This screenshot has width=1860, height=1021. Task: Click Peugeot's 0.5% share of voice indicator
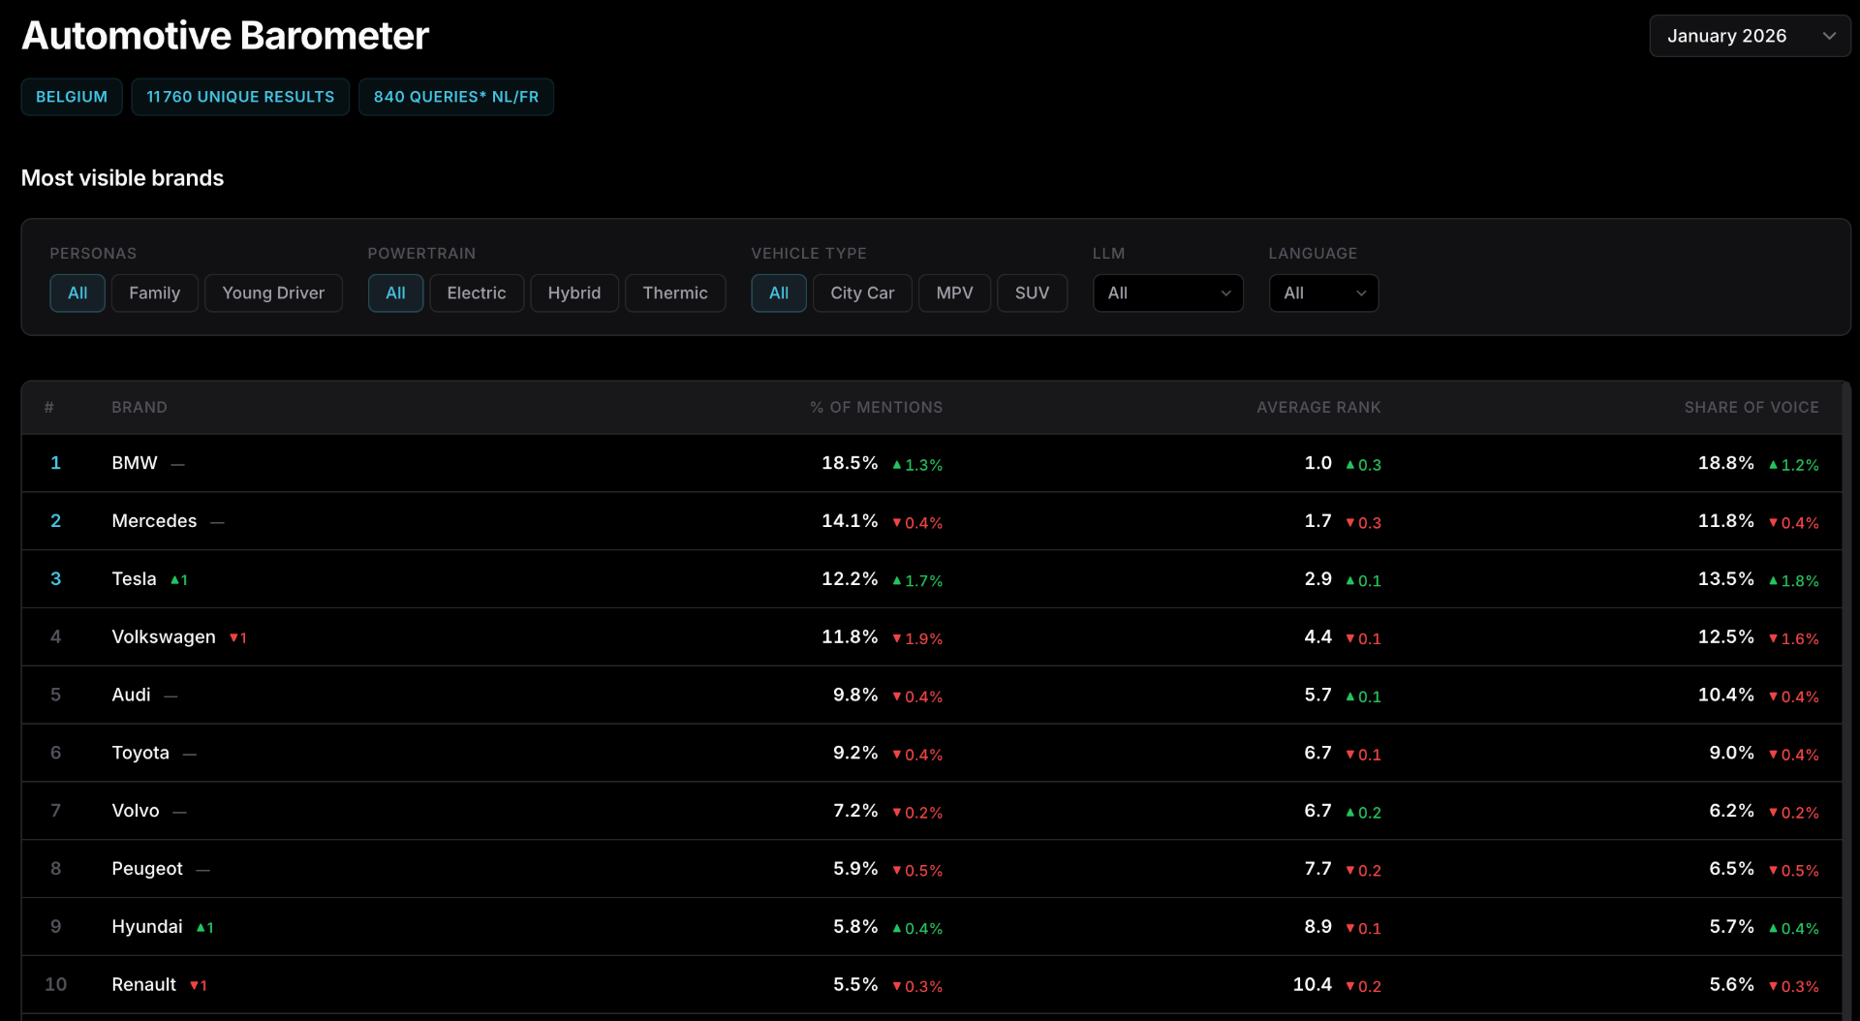point(1793,871)
